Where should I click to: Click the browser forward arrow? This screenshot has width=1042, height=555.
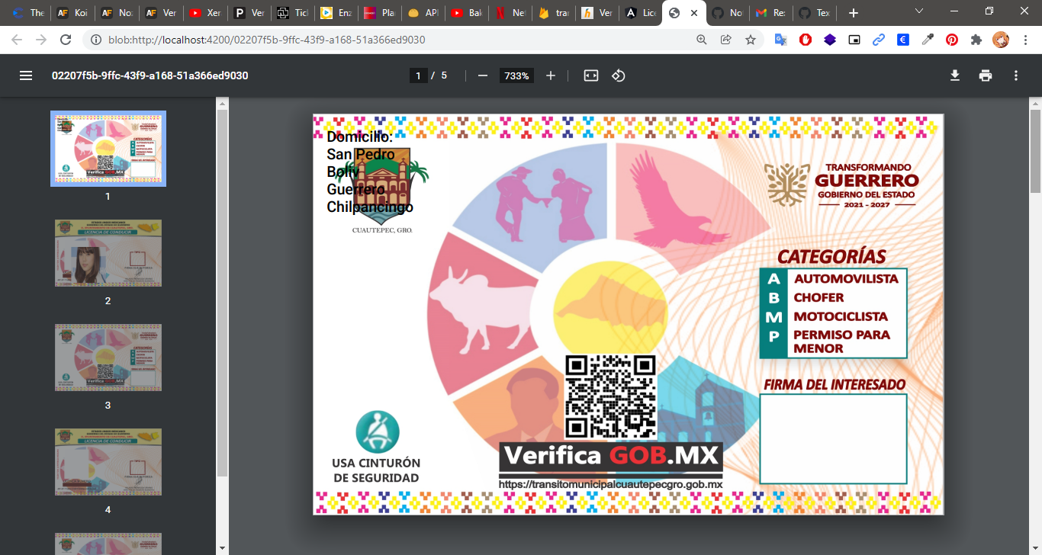(41, 40)
